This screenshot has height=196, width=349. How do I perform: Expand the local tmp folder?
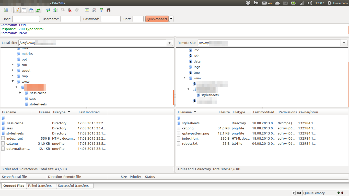[13, 76]
